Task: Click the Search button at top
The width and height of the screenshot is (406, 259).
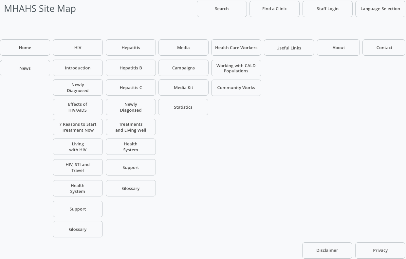Action: coord(222,9)
